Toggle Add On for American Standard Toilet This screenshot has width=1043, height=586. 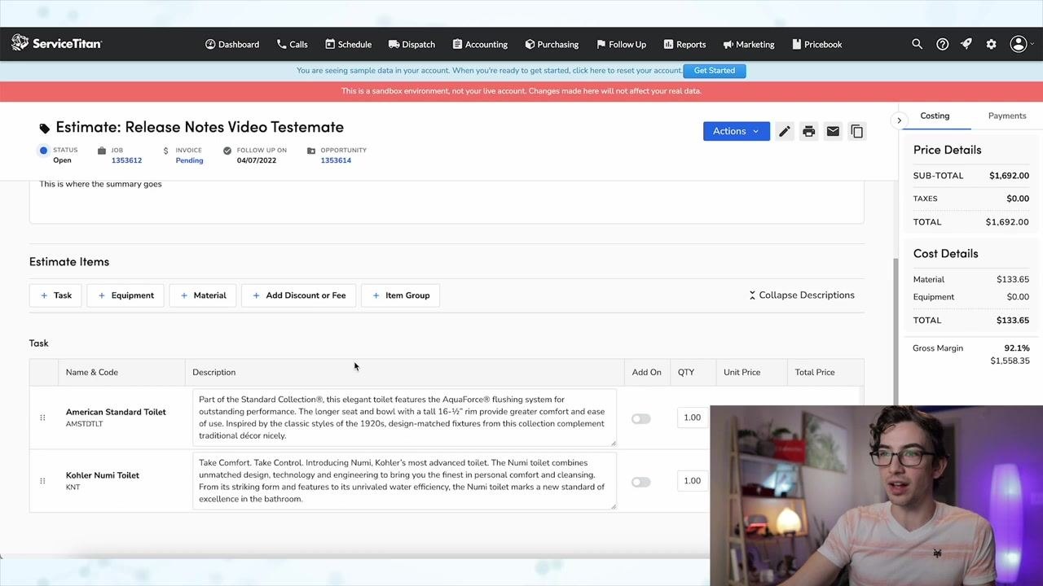coord(641,418)
